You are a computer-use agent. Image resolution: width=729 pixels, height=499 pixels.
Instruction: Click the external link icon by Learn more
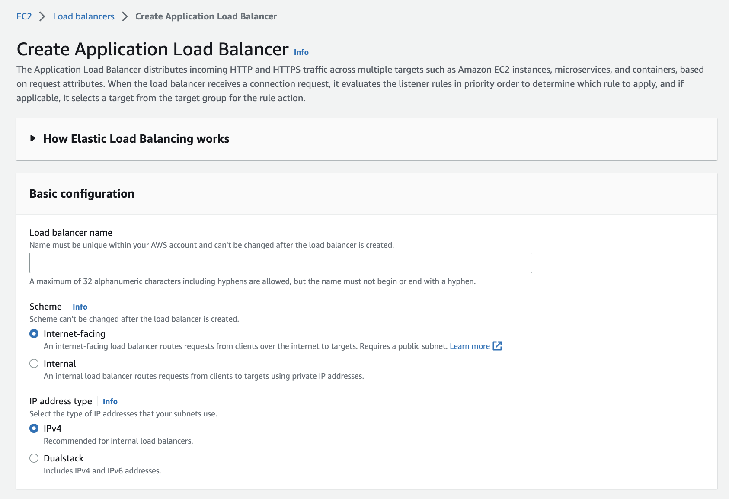[497, 346]
